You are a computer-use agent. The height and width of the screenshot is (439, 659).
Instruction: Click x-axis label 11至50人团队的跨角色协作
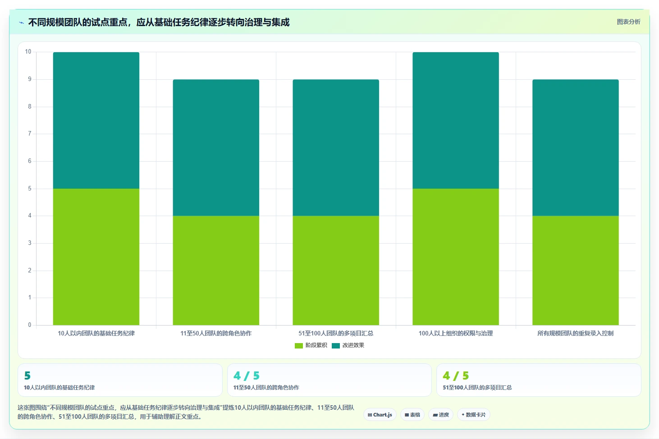pos(216,333)
